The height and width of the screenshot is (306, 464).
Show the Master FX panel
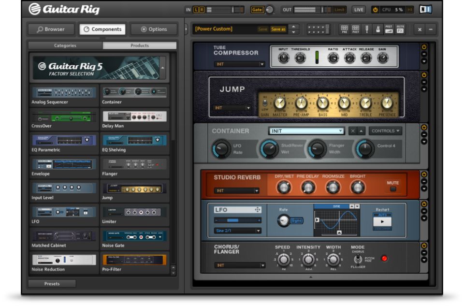400,29
